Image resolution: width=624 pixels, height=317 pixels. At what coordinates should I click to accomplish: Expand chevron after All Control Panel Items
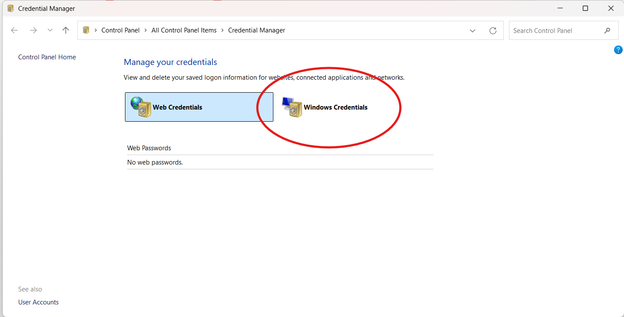pos(223,30)
